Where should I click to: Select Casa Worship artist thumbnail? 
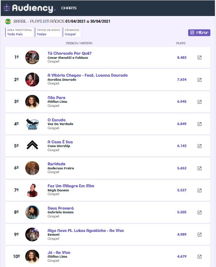[x=32, y=146]
